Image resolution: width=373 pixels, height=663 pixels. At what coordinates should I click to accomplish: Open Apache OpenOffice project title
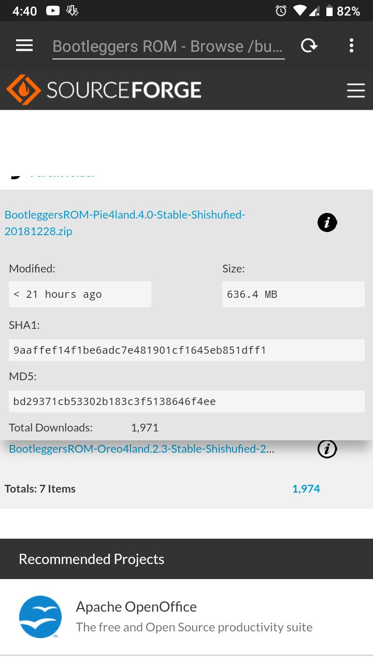pyautogui.click(x=136, y=607)
